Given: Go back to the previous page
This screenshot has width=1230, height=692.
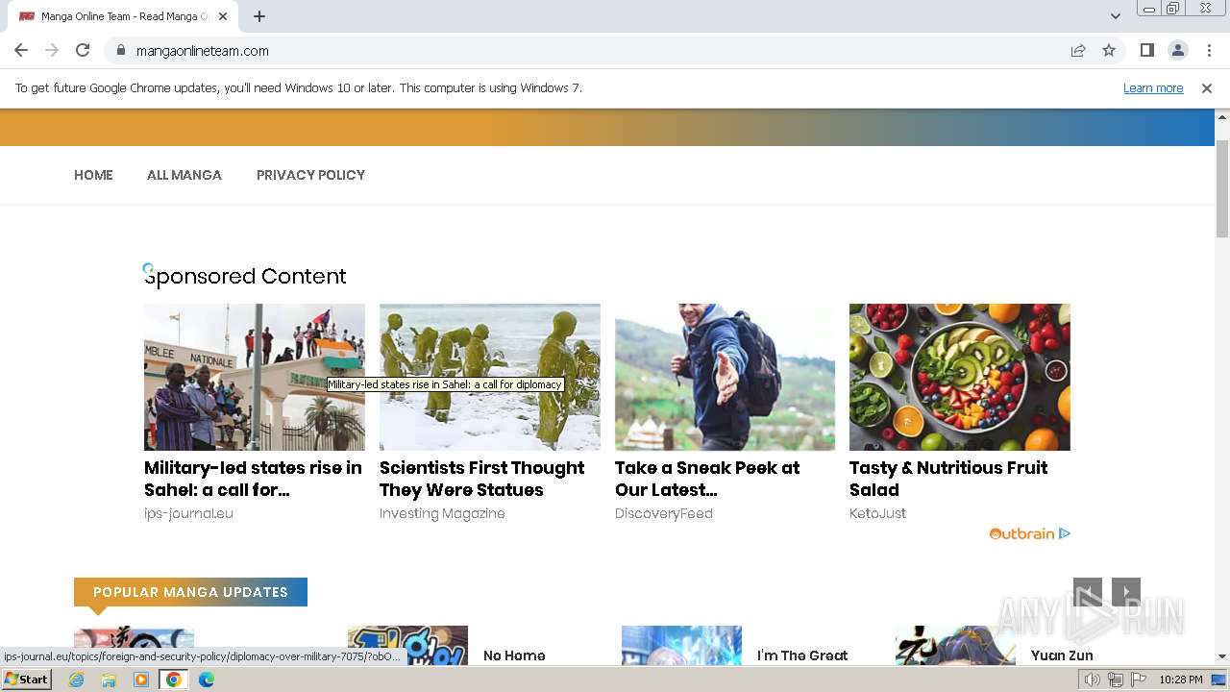Looking at the screenshot, I should 21,50.
